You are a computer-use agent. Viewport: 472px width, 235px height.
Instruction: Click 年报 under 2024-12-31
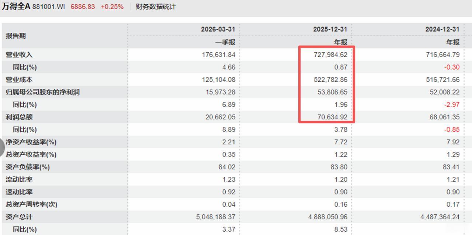tap(453, 42)
